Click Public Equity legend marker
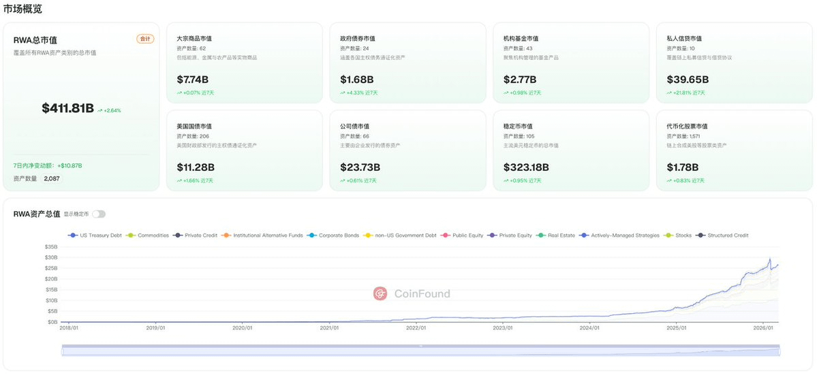This screenshot has height=375, width=817. pos(446,235)
